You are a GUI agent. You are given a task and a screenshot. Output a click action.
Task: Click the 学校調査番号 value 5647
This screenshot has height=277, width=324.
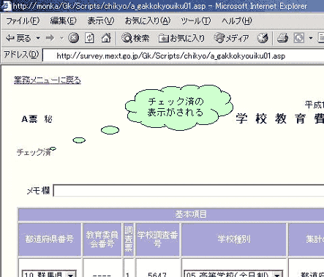tap(157, 275)
